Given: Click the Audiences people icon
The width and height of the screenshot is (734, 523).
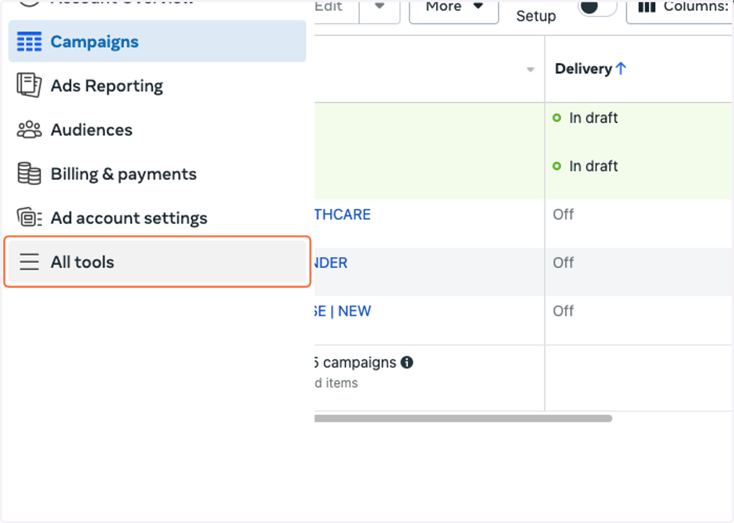Looking at the screenshot, I should pyautogui.click(x=29, y=130).
